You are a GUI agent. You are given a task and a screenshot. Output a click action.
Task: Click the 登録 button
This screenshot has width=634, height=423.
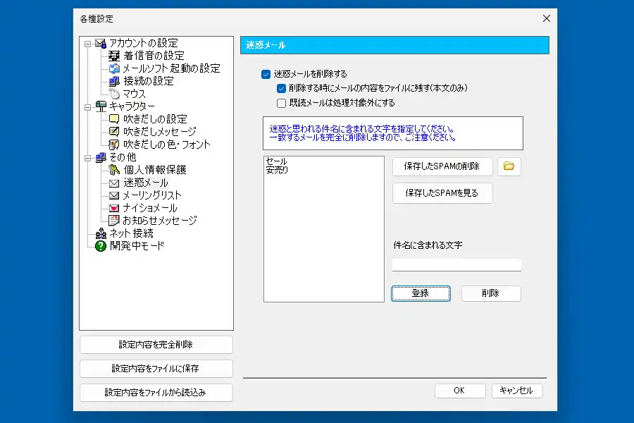pyautogui.click(x=421, y=293)
